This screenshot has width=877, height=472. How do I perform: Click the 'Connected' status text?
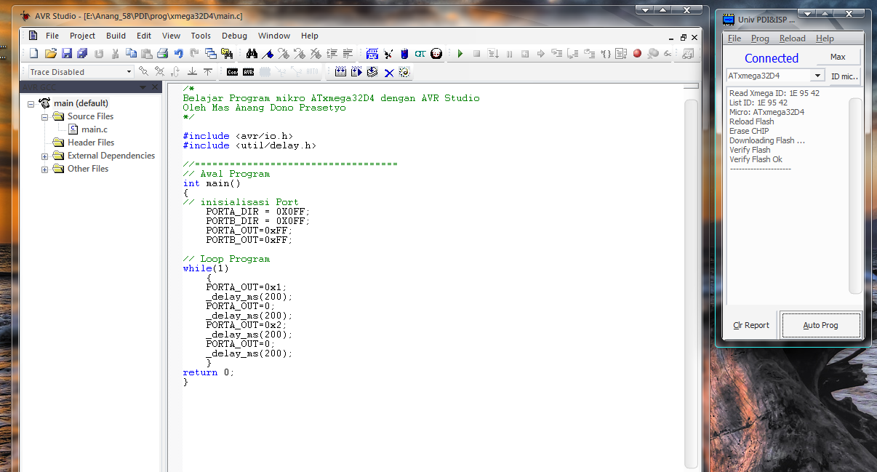click(x=771, y=58)
